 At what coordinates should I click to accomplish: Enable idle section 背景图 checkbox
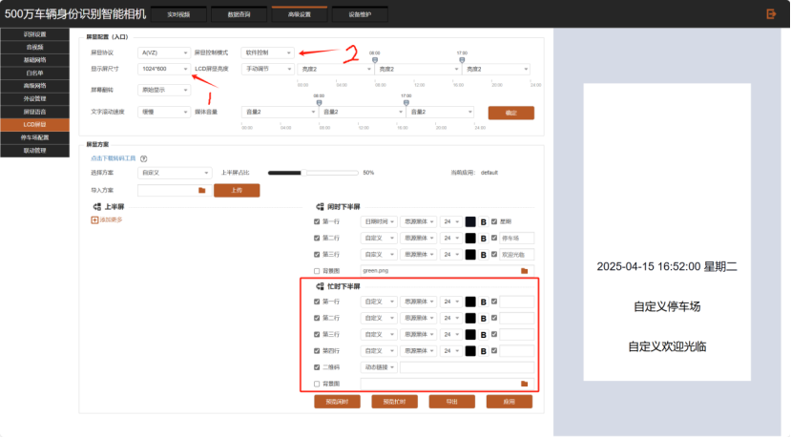point(317,271)
